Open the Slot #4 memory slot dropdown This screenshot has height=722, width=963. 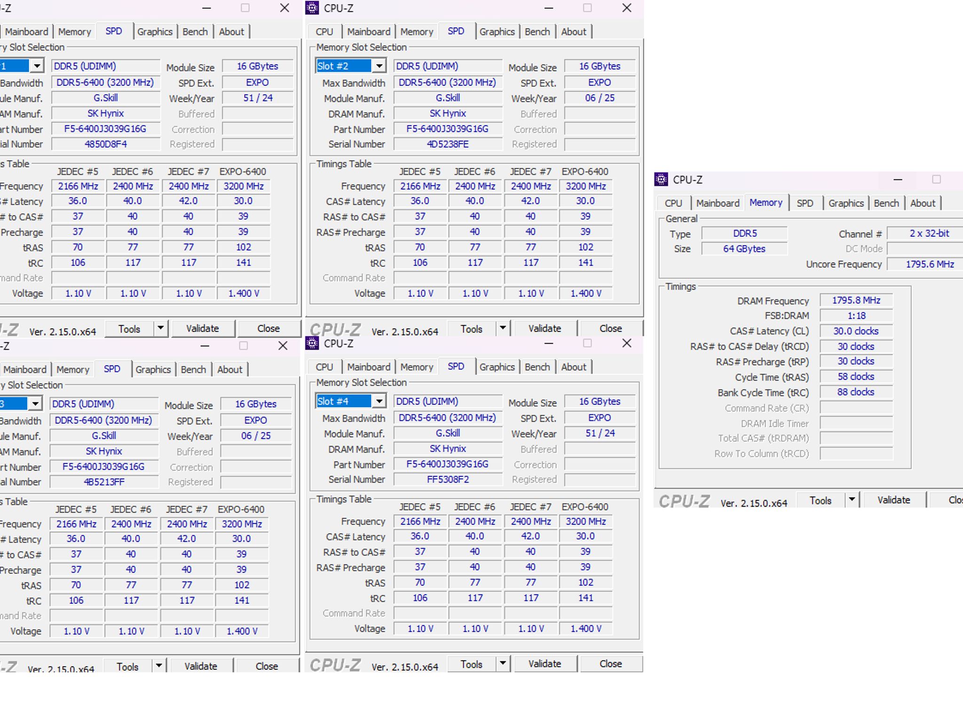pos(379,401)
